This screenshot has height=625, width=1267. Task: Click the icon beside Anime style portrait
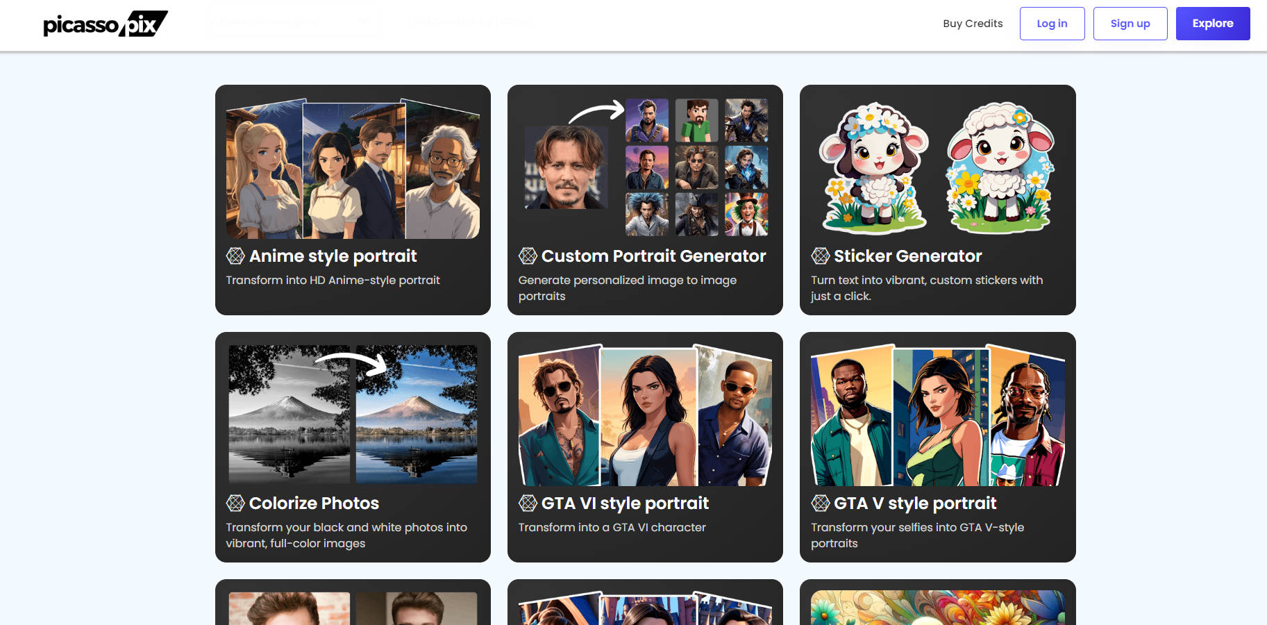[x=235, y=256]
